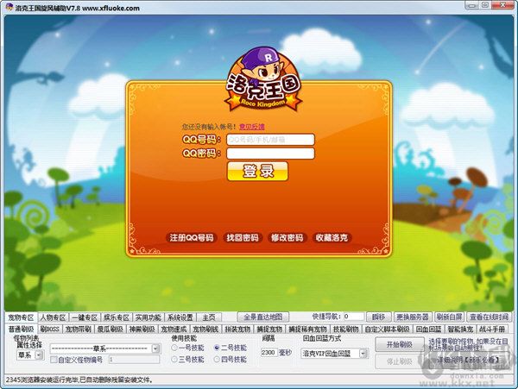Image resolution: width=518 pixels, height=389 pixels.
Task: Click the 刷新白屏 button
Action: click(x=449, y=317)
